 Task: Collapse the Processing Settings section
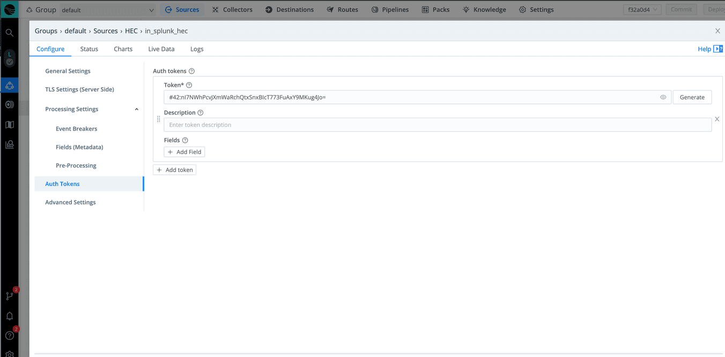136,109
